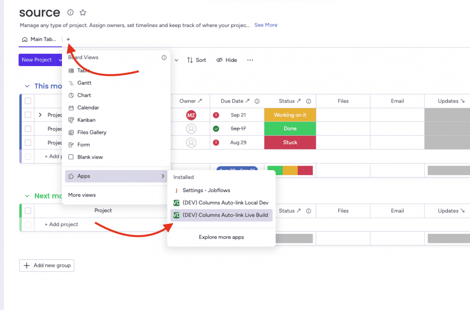This screenshot has height=310, width=470.
Task: Click the See More link
Action: coord(266,25)
